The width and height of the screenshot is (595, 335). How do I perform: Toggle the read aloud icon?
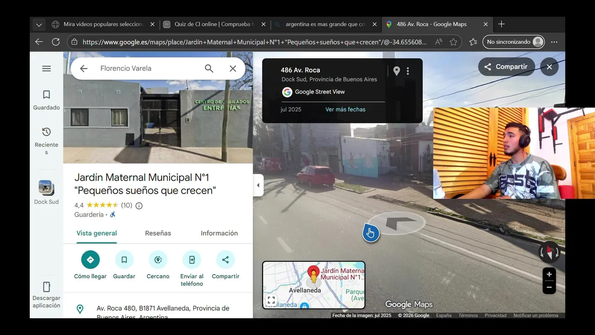[439, 42]
